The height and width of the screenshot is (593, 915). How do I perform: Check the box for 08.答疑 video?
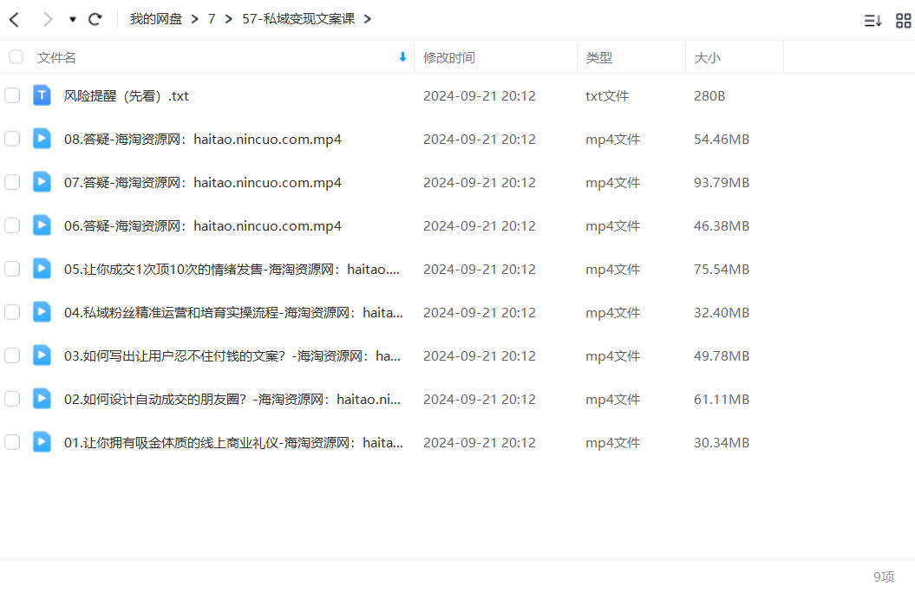pyautogui.click(x=12, y=139)
